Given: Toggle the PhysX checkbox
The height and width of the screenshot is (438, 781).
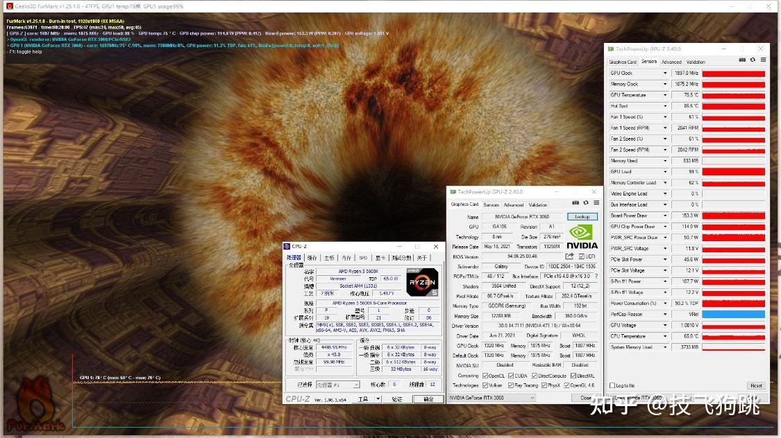Looking at the screenshot, I should 544,385.
